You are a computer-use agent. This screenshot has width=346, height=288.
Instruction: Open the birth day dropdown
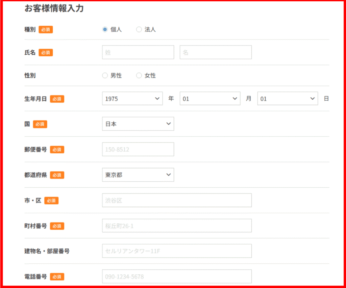point(288,99)
